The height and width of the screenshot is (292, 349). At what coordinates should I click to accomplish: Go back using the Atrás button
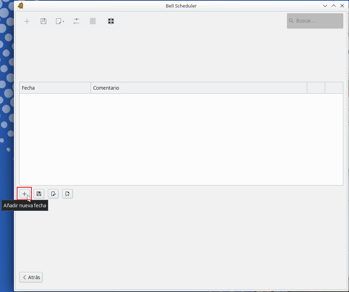pos(31,277)
